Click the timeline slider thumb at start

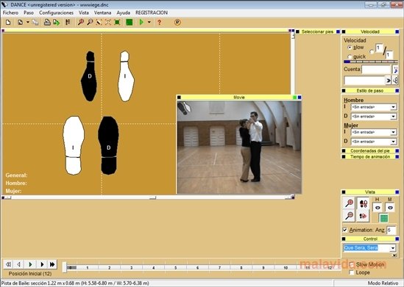pos(65,267)
